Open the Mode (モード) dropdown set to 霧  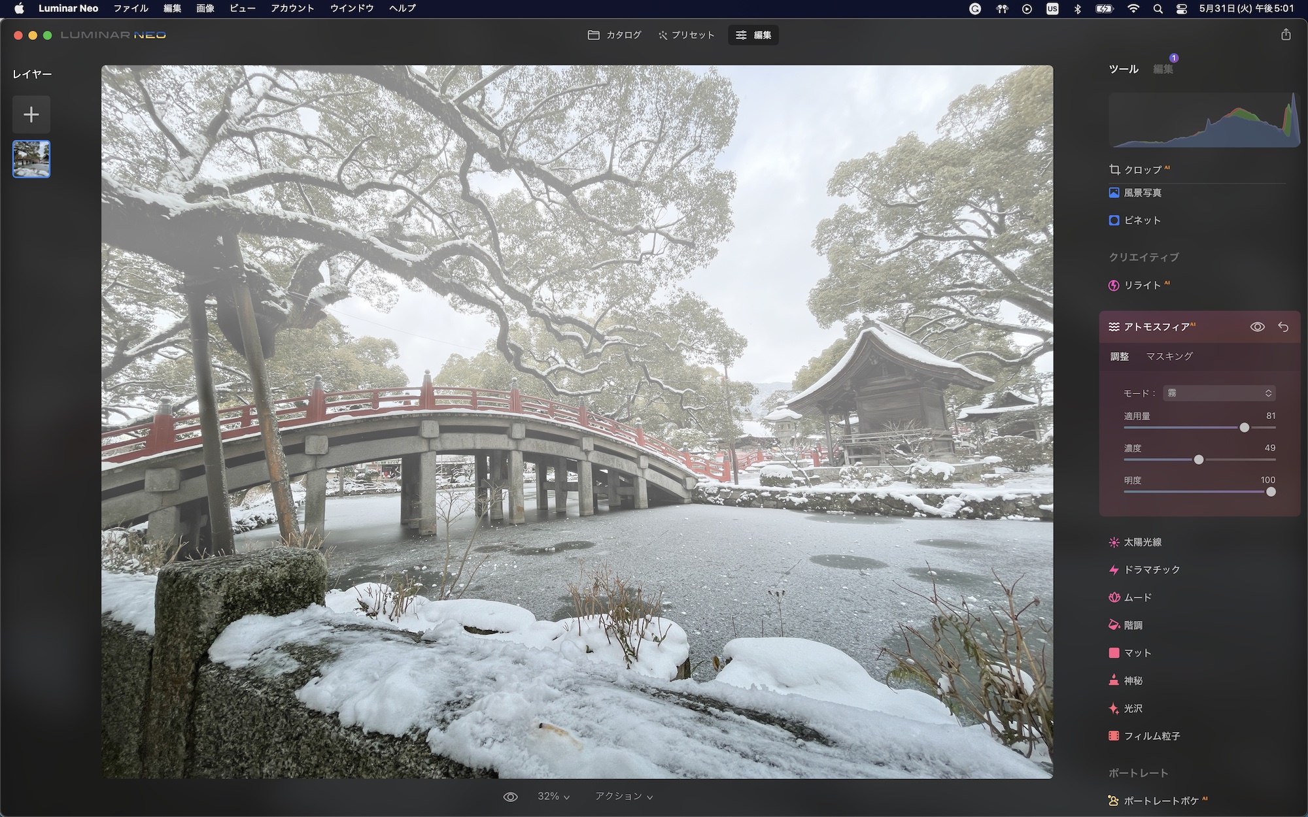coord(1219,393)
